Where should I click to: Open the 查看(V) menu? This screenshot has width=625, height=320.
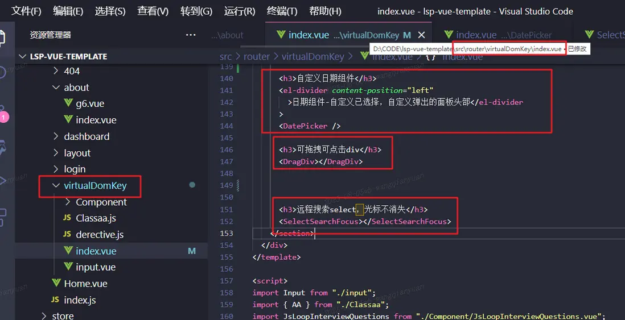[153, 11]
